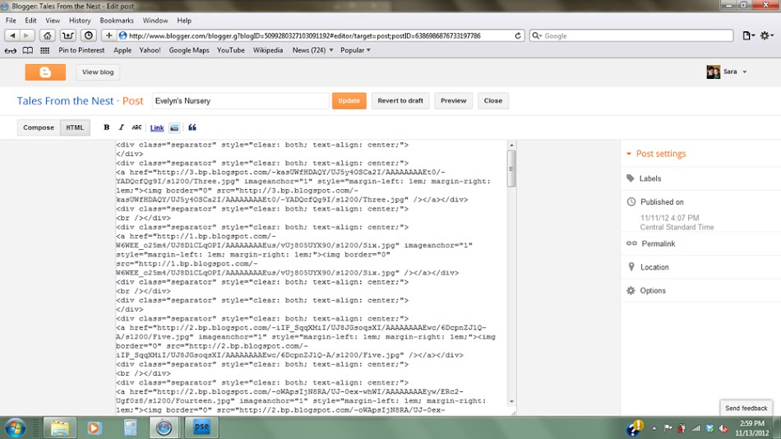Open the Top Sites grid icon
Viewport: 781px width, 439px height.
click(45, 50)
